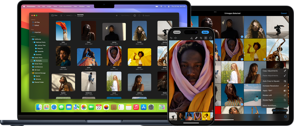
Task: Select the Sally photo thumbnail
Action: (x=63, y=30)
